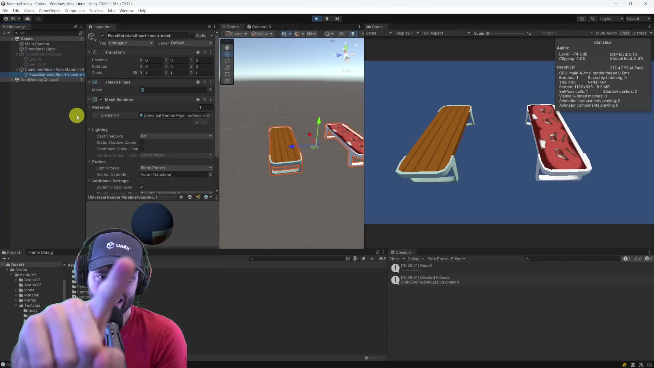Select the Scale tool
This screenshot has height=368, width=654.
click(227, 68)
